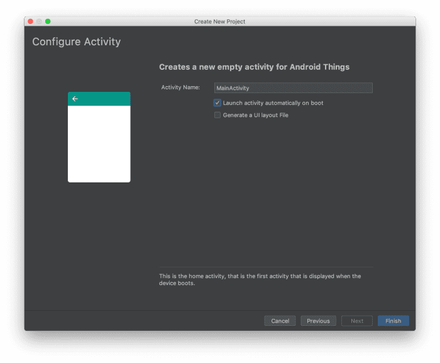Click the Cancel button

click(x=280, y=321)
